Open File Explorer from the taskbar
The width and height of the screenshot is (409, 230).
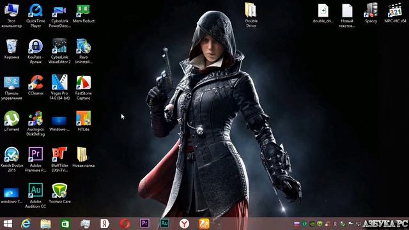[45, 224]
